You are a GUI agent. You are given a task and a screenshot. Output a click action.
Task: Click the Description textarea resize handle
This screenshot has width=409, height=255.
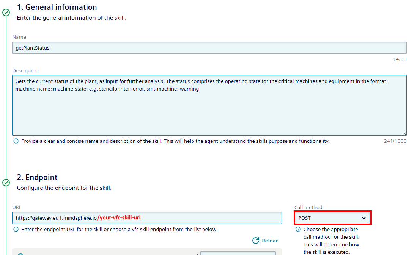(x=404, y=133)
